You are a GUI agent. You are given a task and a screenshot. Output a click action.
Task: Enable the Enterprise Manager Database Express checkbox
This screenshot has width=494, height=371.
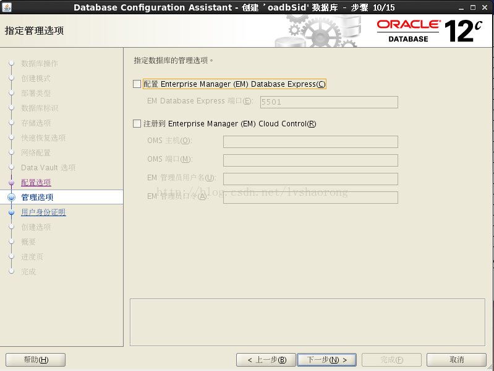(x=137, y=84)
